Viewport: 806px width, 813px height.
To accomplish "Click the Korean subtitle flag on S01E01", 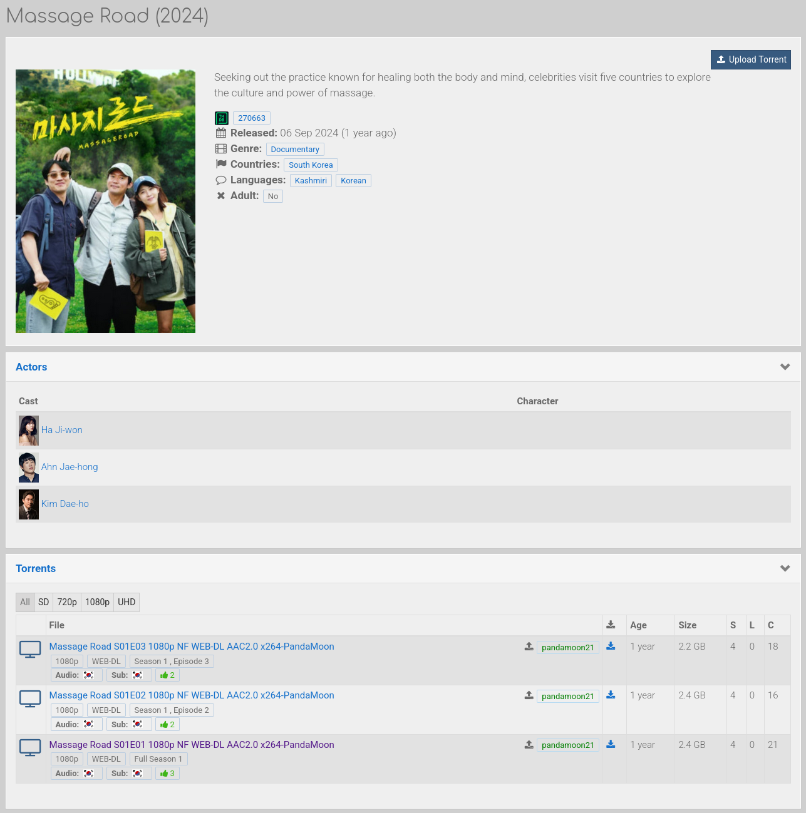I will tap(137, 773).
